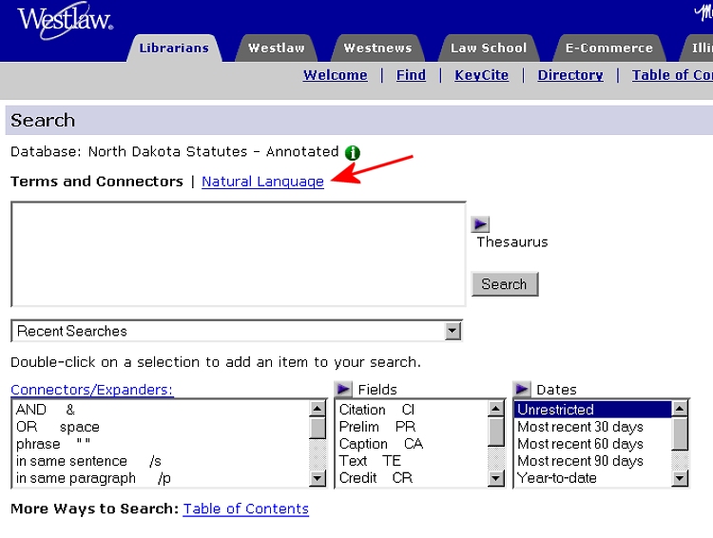
Task: Switch to the Librarians tab
Action: [174, 48]
